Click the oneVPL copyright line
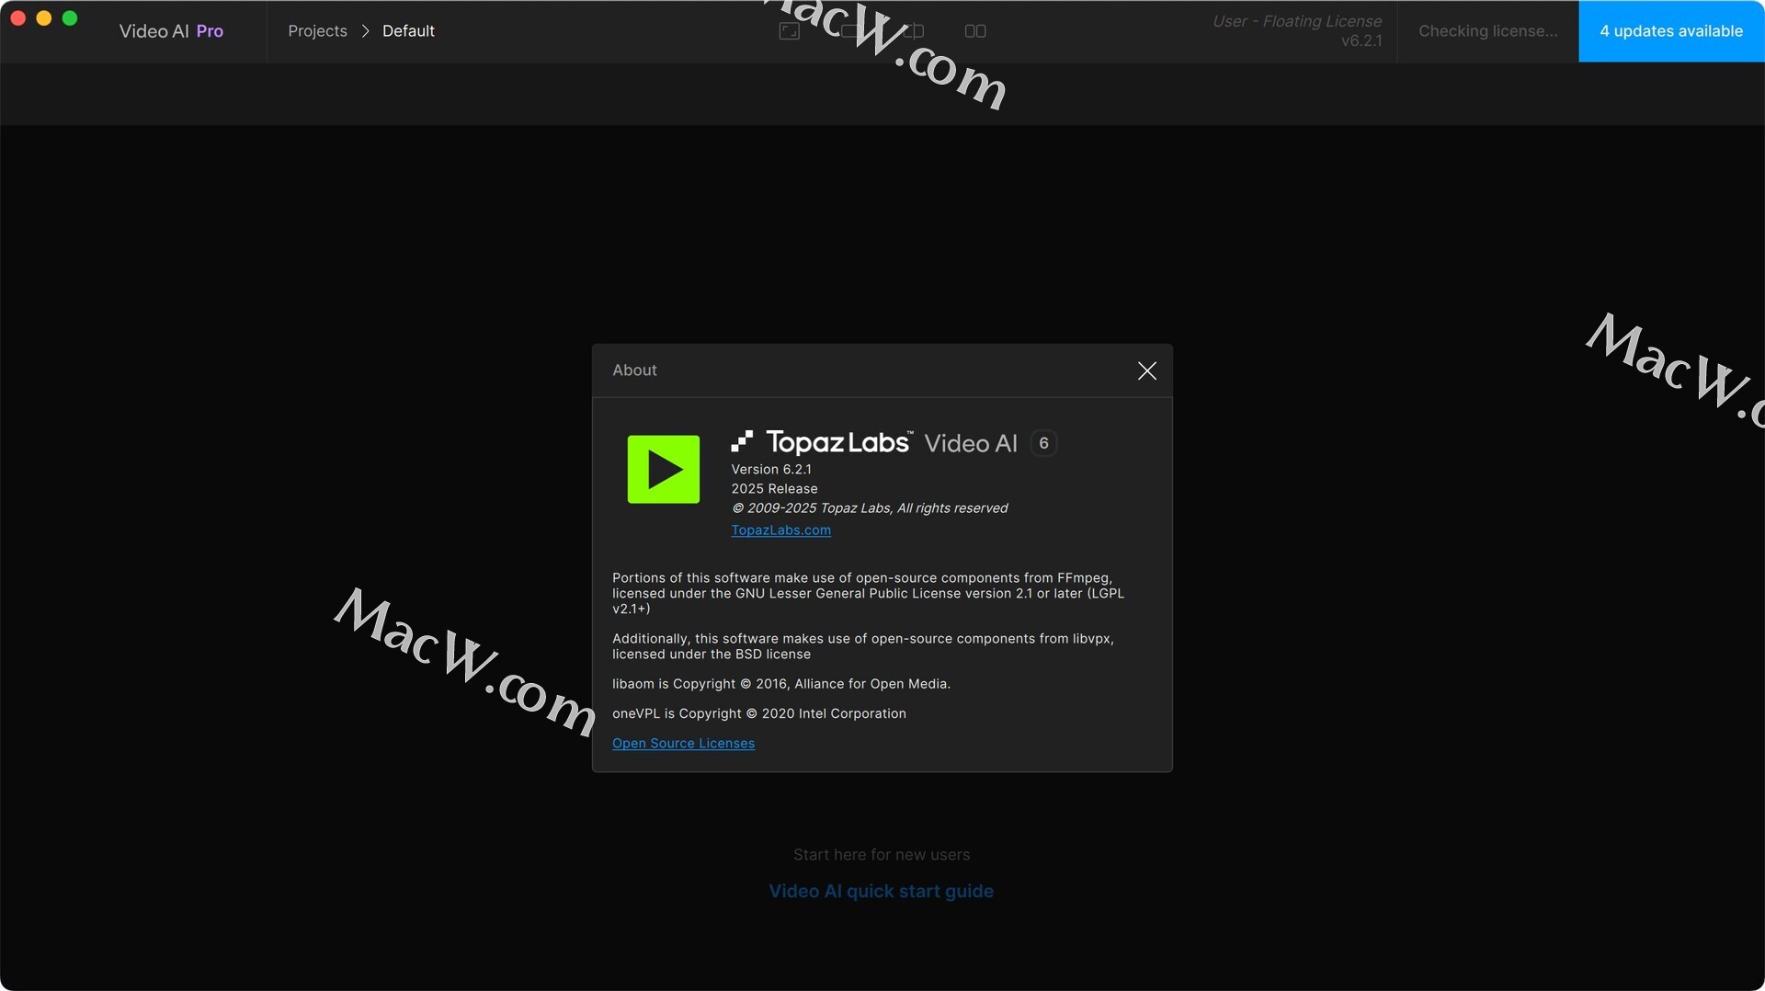 [758, 713]
